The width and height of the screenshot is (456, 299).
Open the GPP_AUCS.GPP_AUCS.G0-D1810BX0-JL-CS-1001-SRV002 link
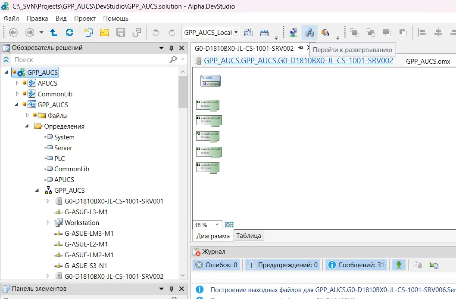click(x=298, y=61)
